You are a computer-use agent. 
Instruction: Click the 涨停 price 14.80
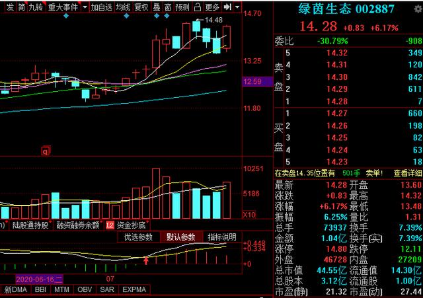click(336, 249)
